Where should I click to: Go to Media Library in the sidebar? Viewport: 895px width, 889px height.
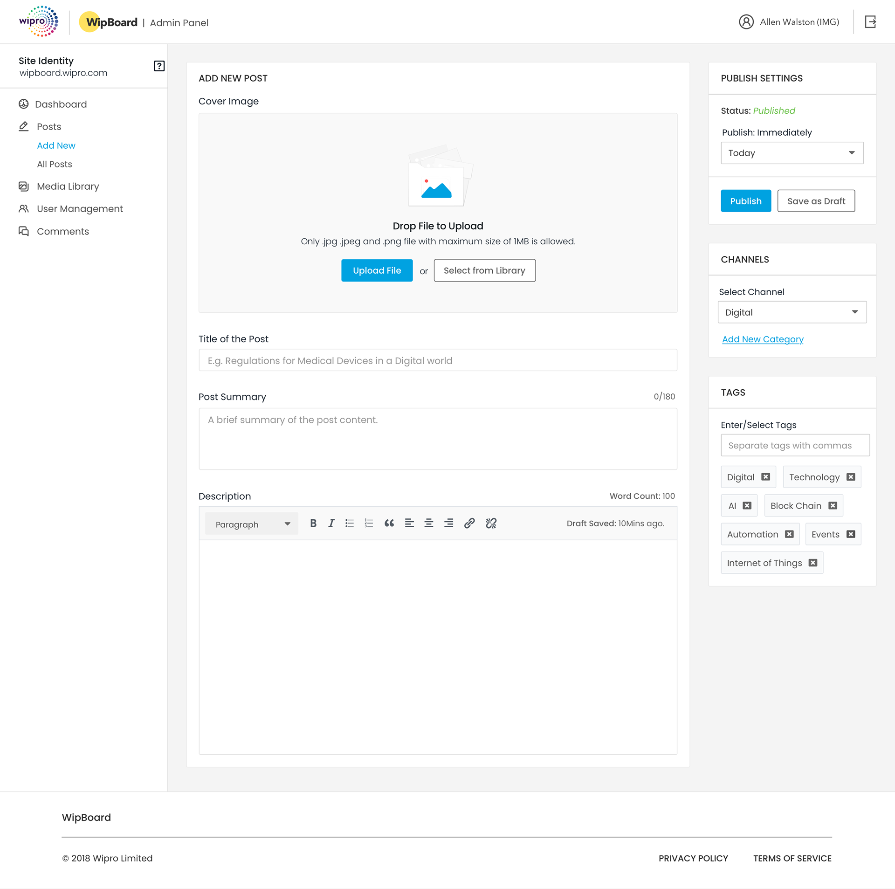(x=68, y=186)
